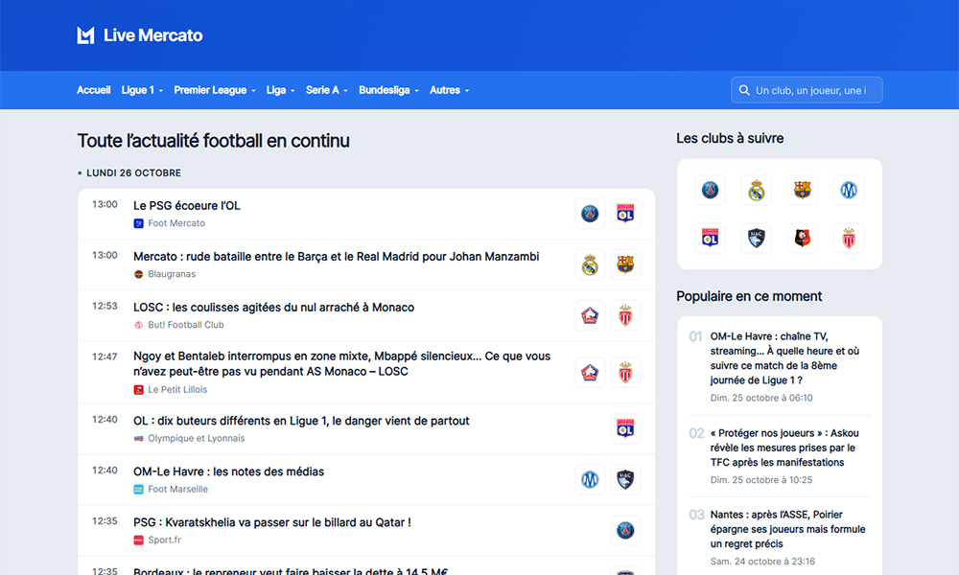Click 'Populaire en ce moment' heading
Screen dimensions: 959x575
click(x=749, y=296)
